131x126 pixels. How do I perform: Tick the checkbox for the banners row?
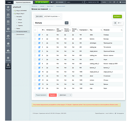[x=35, y=39]
